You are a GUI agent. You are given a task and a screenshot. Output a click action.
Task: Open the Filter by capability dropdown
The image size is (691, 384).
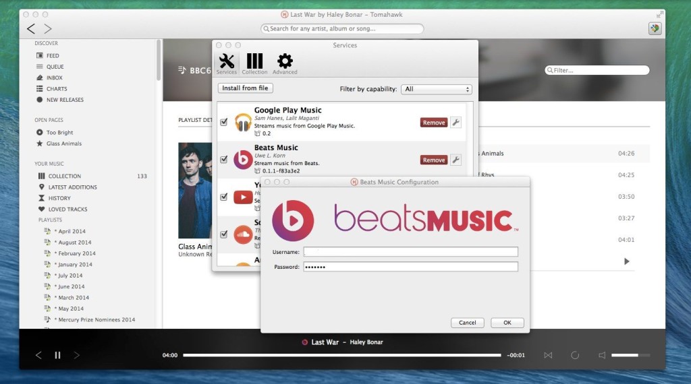[437, 89]
